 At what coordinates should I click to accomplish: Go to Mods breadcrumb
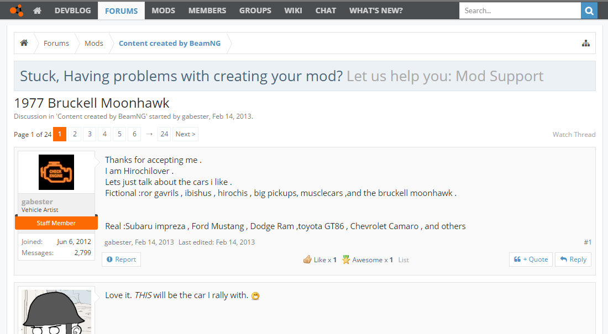pos(94,44)
